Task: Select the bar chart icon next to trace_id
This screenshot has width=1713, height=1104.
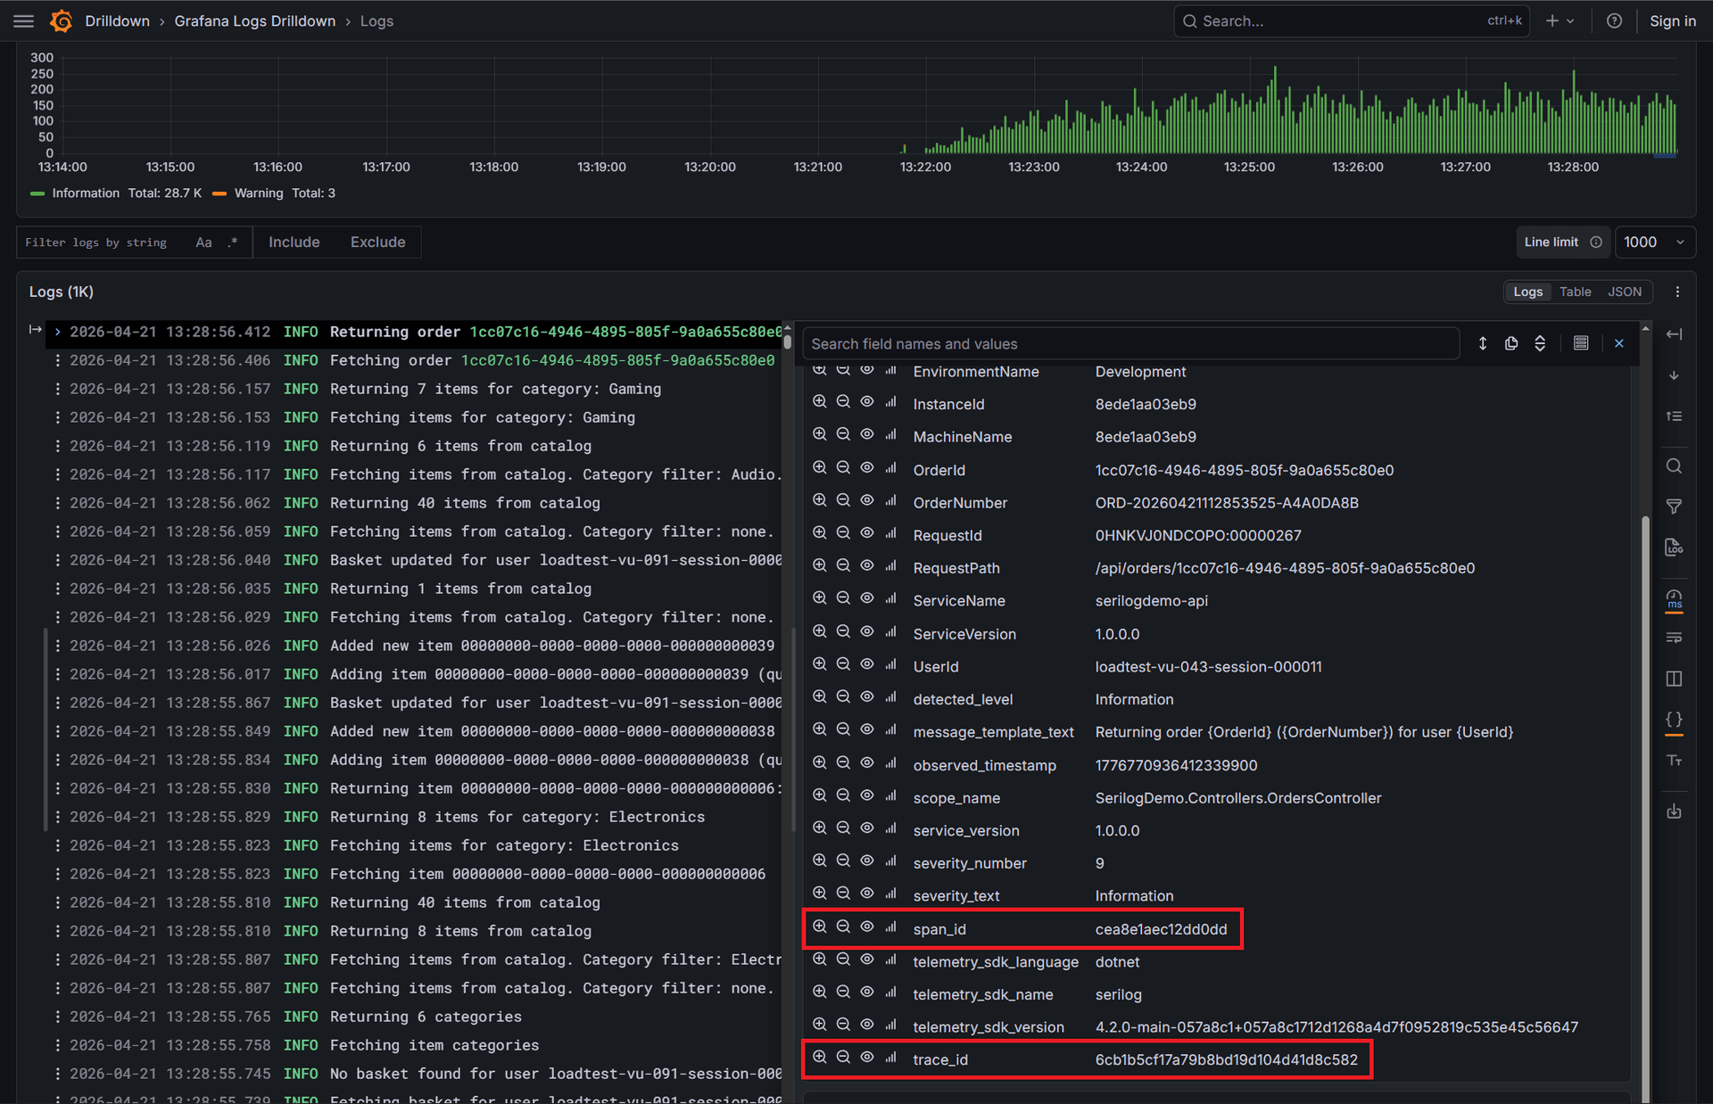Action: 890,1057
